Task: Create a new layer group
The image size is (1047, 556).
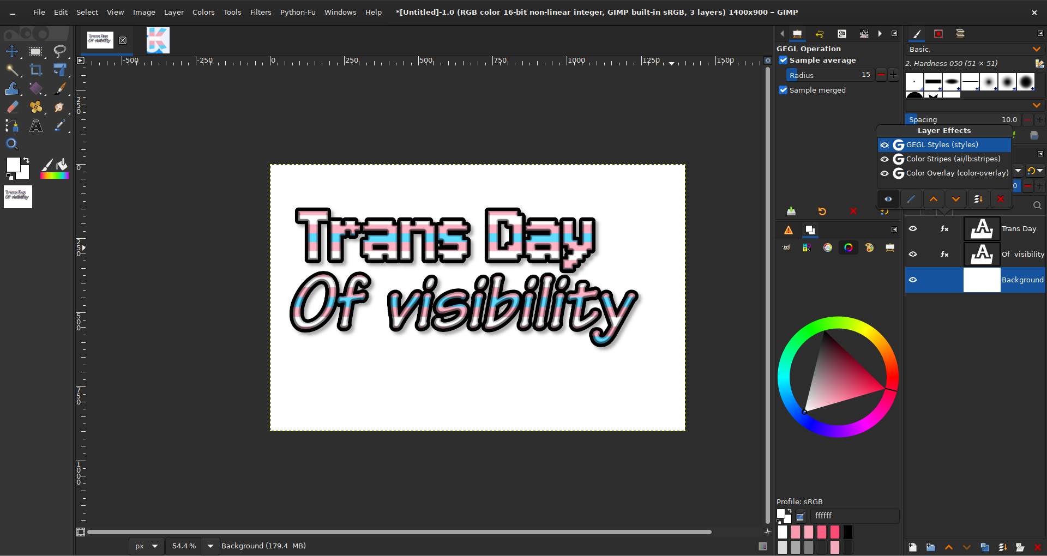Action: (931, 547)
